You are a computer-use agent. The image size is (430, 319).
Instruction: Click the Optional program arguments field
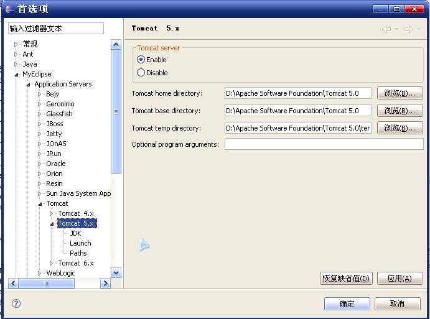324,144
